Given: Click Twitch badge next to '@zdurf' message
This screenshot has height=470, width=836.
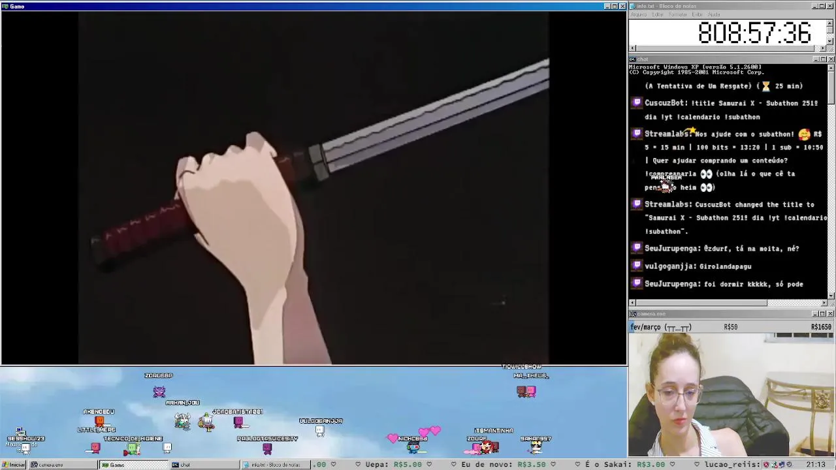Looking at the screenshot, I should pyautogui.click(x=637, y=248).
